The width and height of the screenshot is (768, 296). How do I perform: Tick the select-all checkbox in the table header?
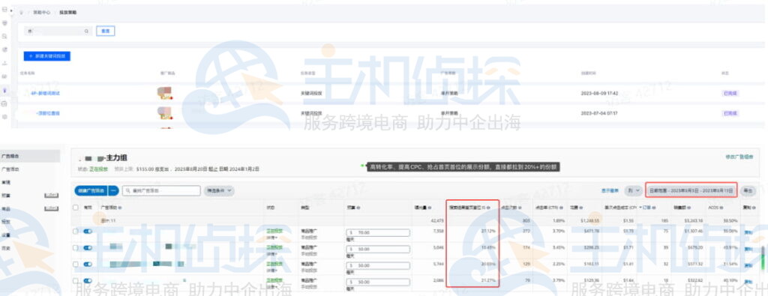pyautogui.click(x=76, y=208)
